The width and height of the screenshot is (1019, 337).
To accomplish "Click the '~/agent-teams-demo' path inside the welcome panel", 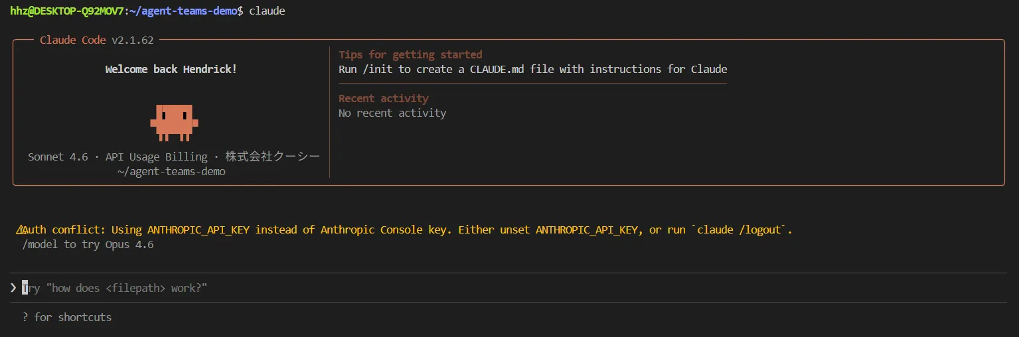I will click(x=171, y=171).
